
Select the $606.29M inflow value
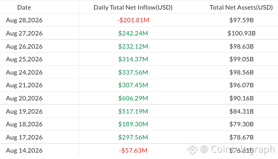133,98
